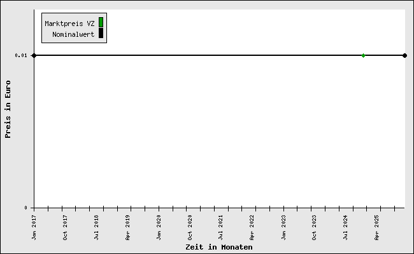This screenshot has width=414, height=254.
Task: Select the Apr 2019 x-axis label
Action: [128, 227]
